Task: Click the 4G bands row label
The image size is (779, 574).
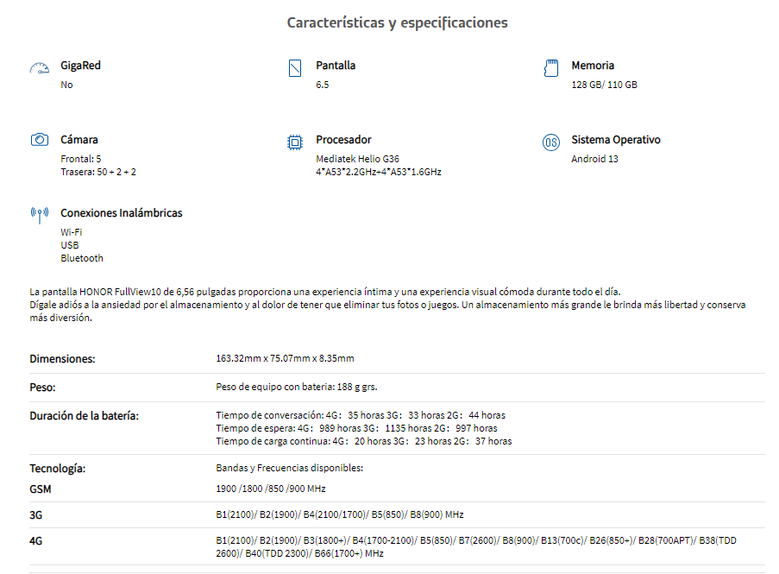Action: pos(35,541)
